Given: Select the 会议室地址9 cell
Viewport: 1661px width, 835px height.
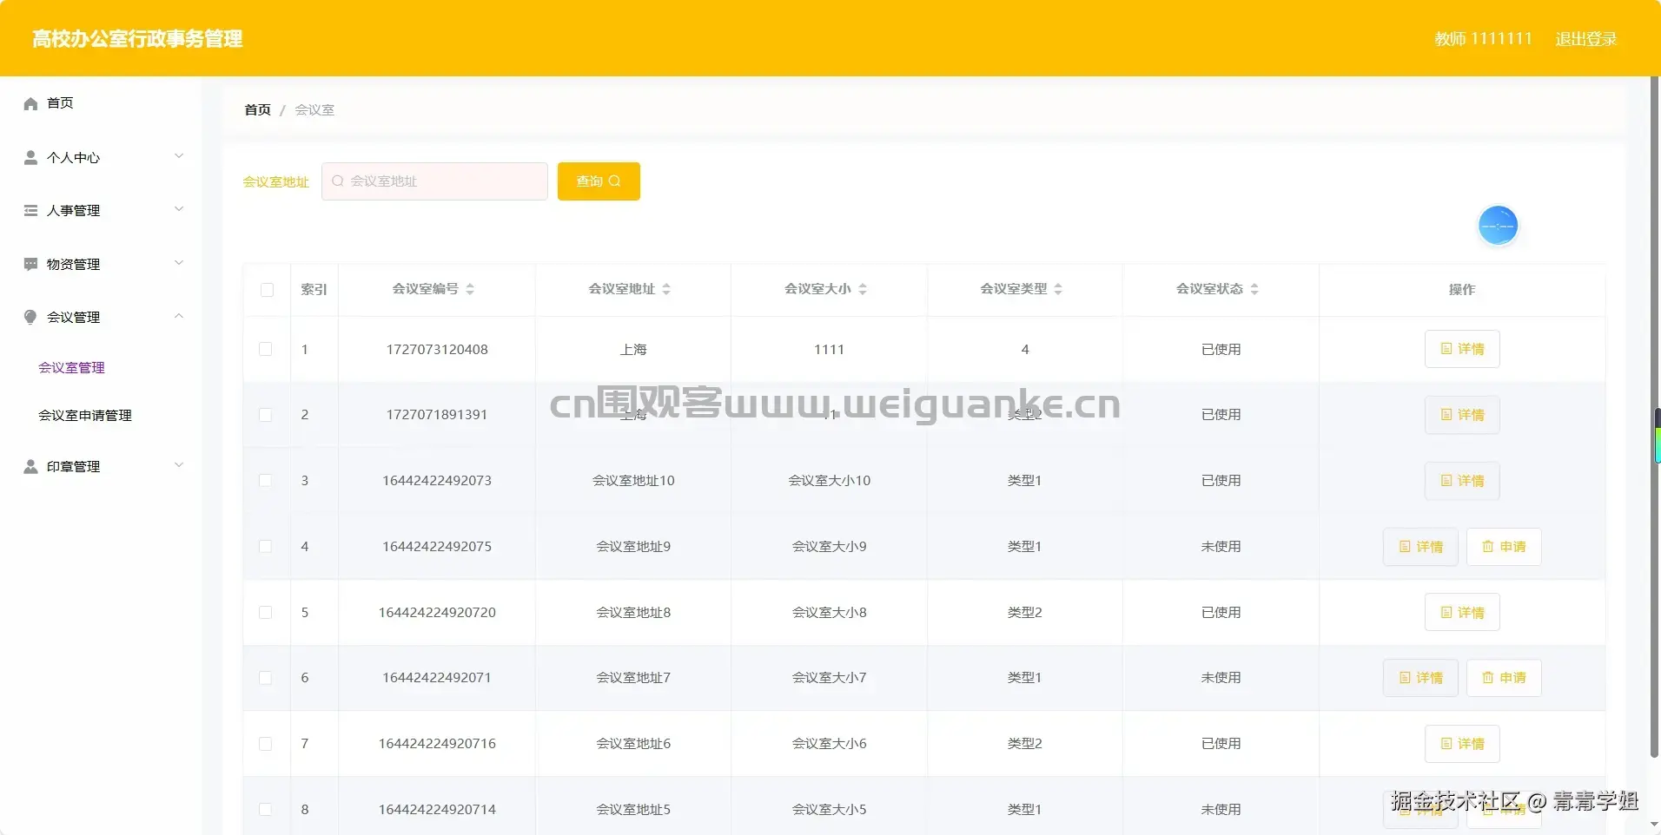Looking at the screenshot, I should [x=633, y=547].
